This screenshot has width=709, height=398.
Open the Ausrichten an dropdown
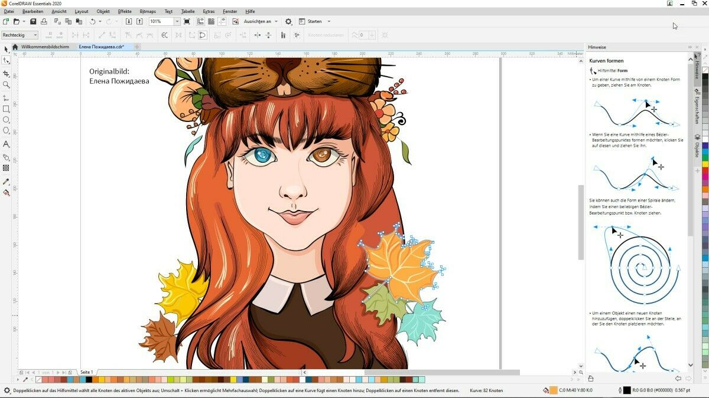click(261, 22)
